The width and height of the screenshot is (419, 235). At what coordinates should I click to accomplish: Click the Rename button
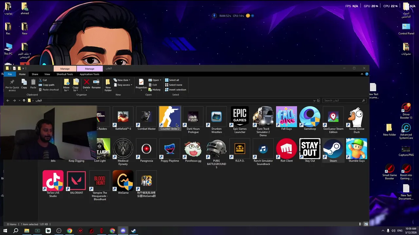click(96, 85)
